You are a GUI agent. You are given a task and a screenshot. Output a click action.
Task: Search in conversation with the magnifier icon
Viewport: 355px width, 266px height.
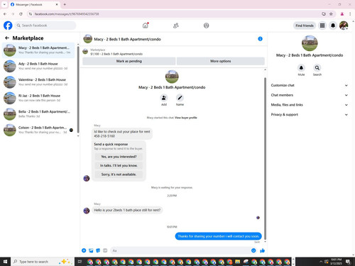[x=317, y=68]
